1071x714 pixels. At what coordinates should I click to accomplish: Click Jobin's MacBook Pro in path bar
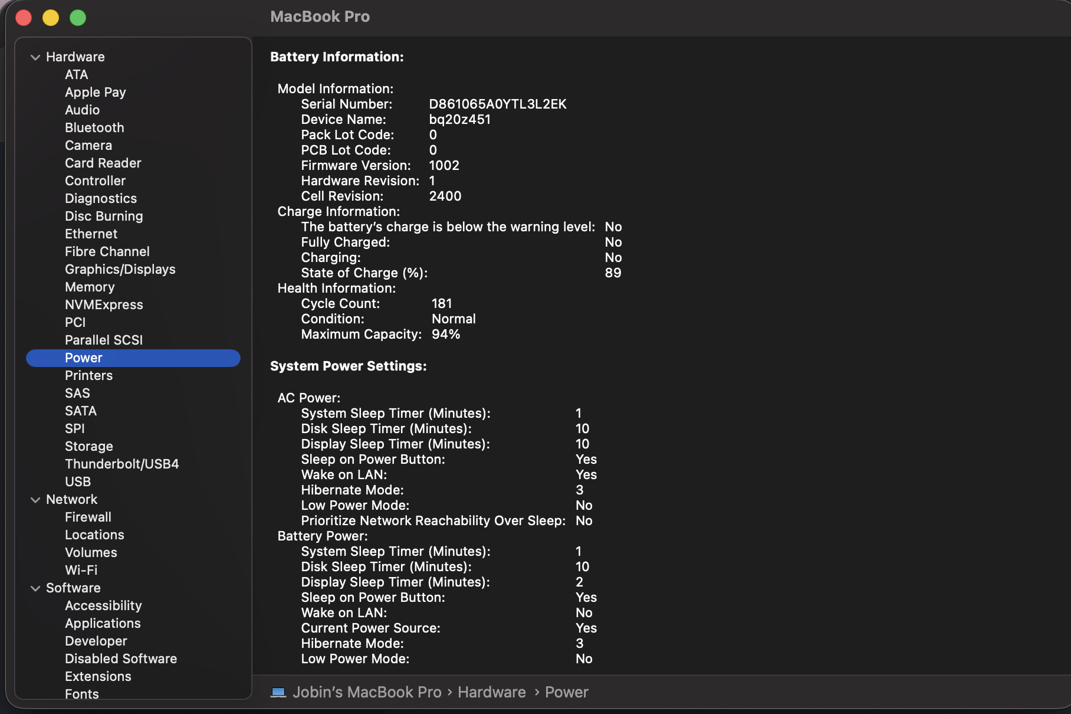click(367, 692)
